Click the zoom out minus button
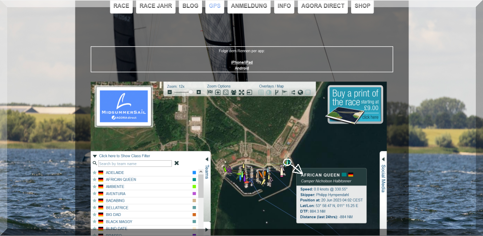Screen dimensions: 483x236 click(170, 92)
